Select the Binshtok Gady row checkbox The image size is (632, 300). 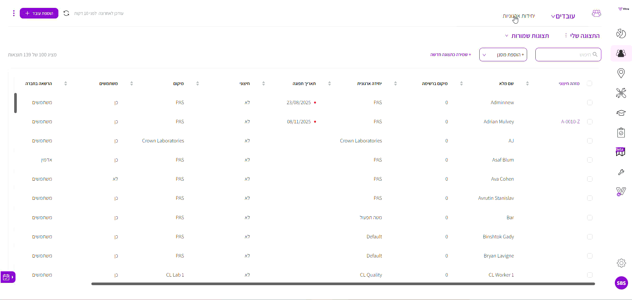click(590, 237)
